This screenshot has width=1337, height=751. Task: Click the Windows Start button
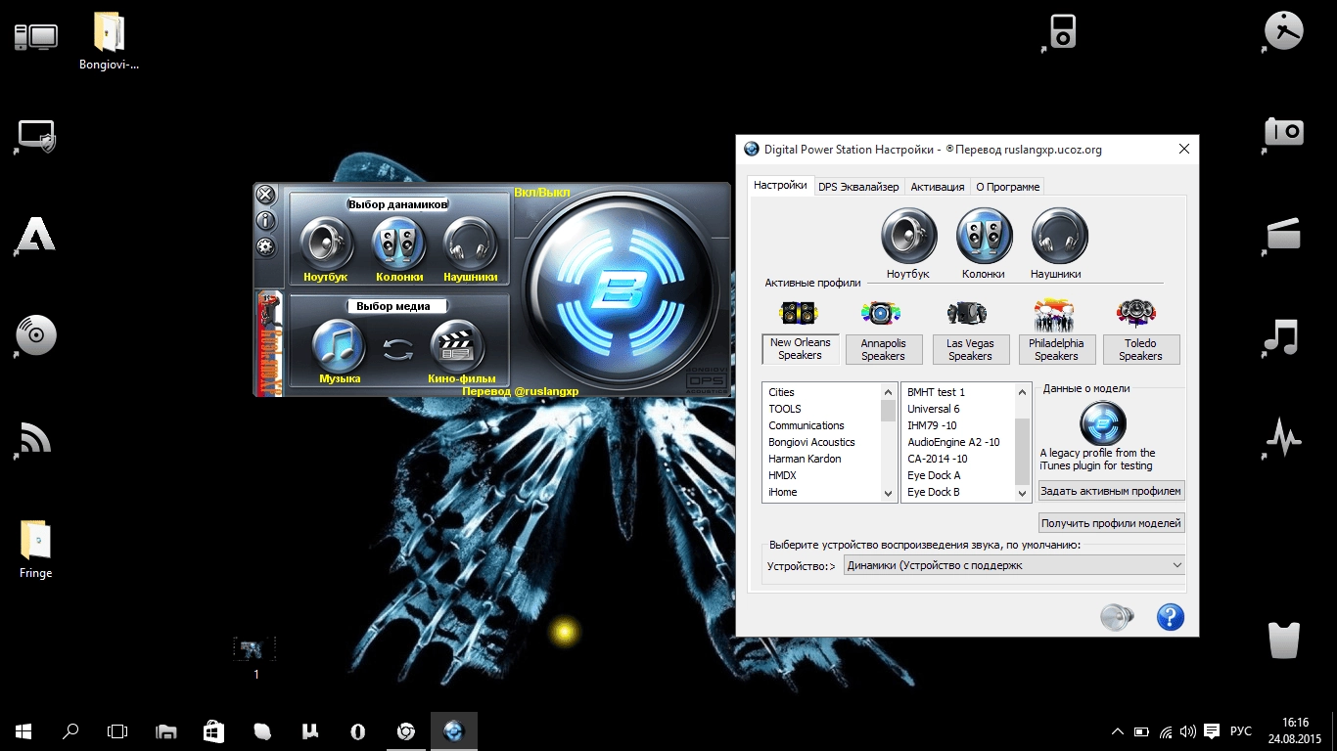23,730
